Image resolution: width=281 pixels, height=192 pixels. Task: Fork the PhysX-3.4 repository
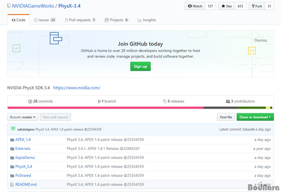[x=257, y=6]
